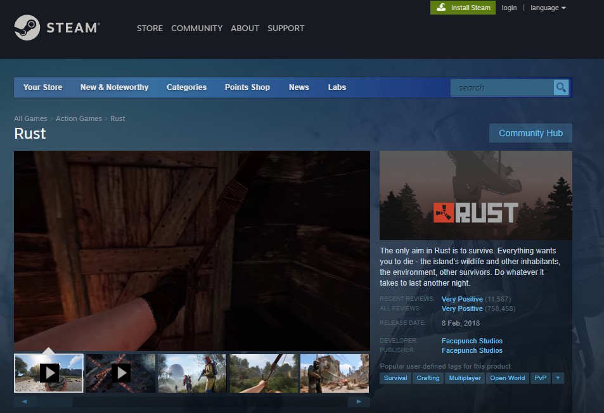Click the Rust breadcrumb link
This screenshot has height=413, width=604.
[x=117, y=118]
